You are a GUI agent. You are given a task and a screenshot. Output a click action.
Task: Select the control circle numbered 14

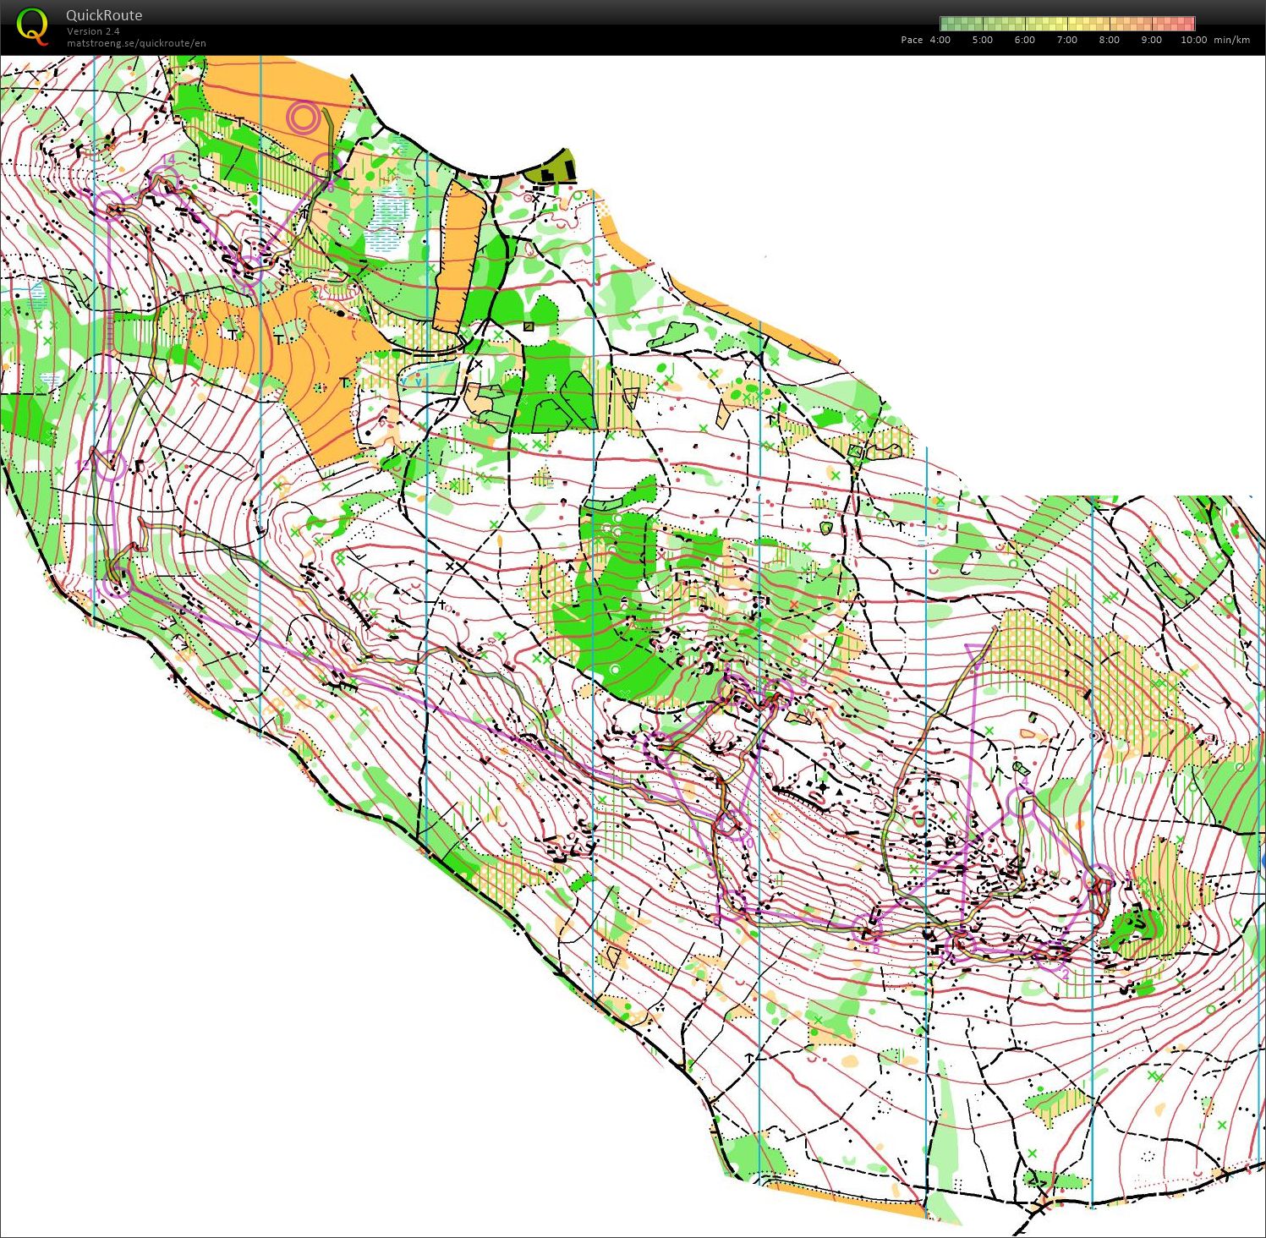click(x=164, y=179)
